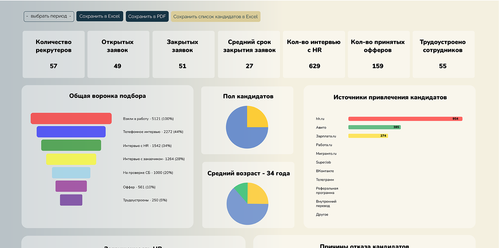The image size is (499, 248).
Task: Click the 'Авито' source label
Action: point(321,128)
